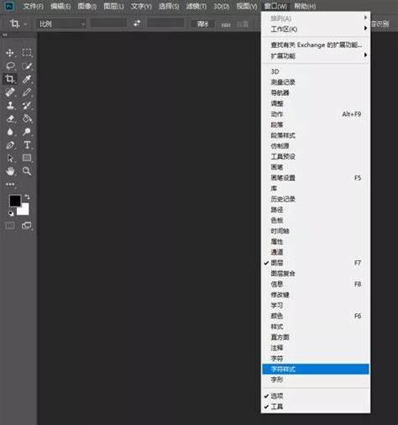
Task: Toggle the 图层 (Layers) panel entry
Action: pos(315,263)
